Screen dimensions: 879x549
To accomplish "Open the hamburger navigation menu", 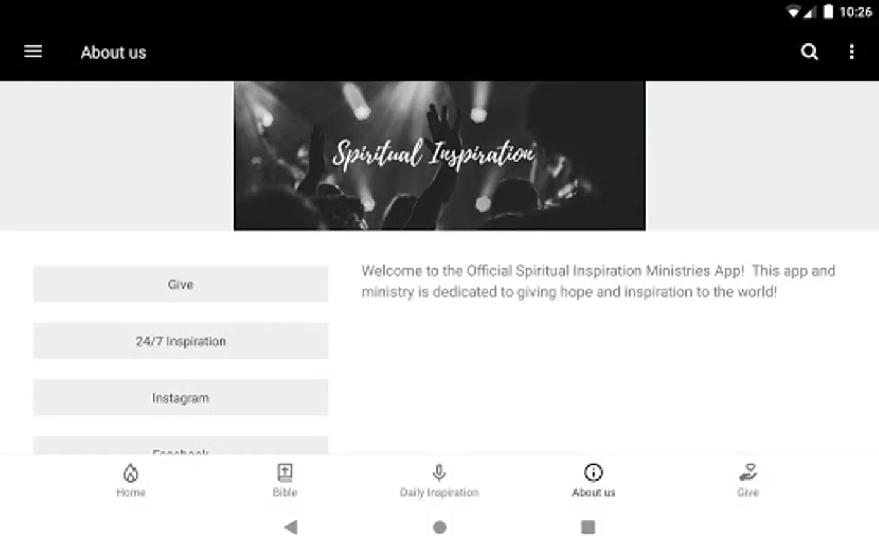I will point(33,52).
